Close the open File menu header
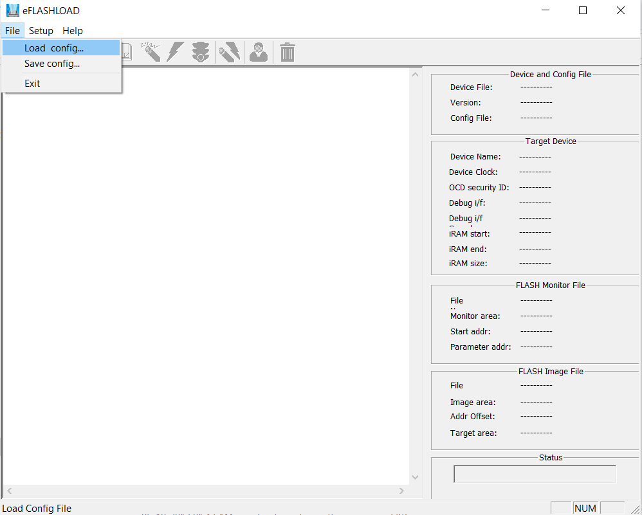Image resolution: width=642 pixels, height=515 pixels. [x=13, y=31]
